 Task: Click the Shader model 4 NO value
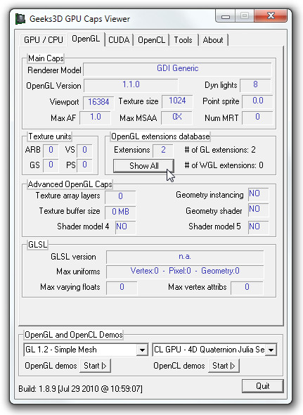[x=126, y=227]
